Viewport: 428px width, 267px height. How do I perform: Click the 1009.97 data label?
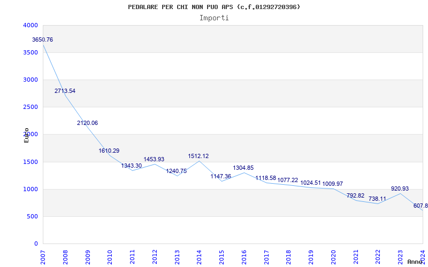point(333,184)
